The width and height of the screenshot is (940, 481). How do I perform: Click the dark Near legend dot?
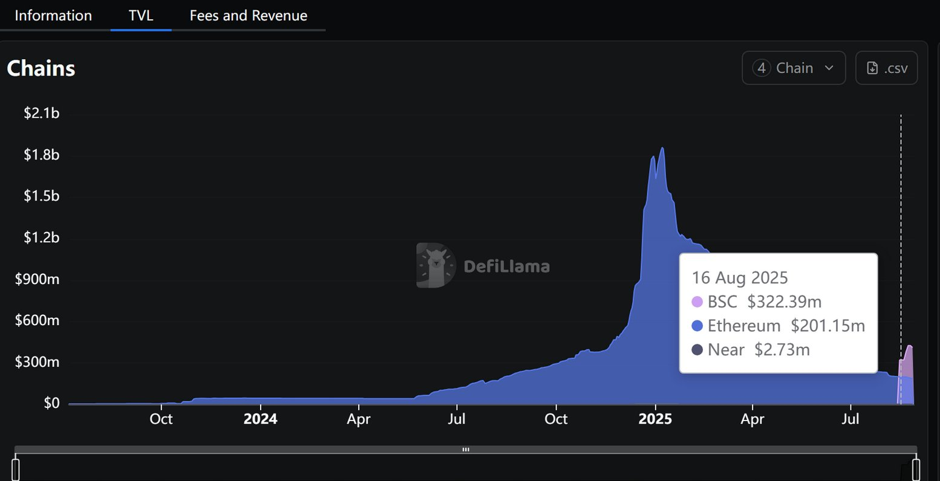tap(697, 350)
